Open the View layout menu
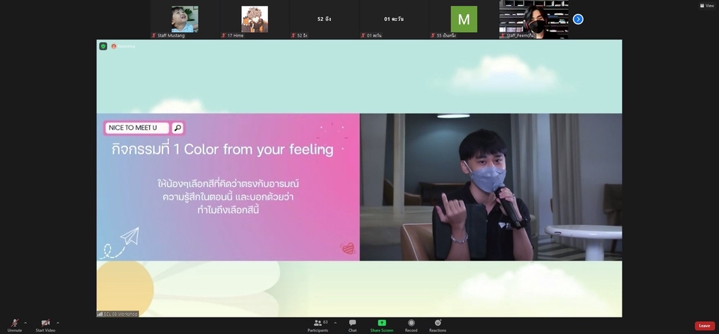Viewport: 719px width, 334px height. (x=706, y=5)
